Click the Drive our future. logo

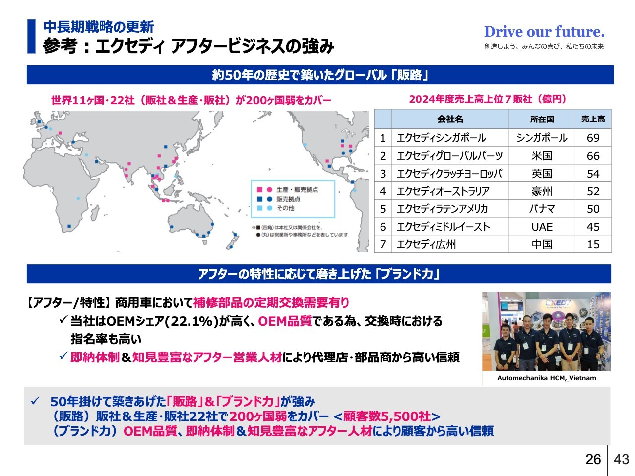tap(544, 32)
